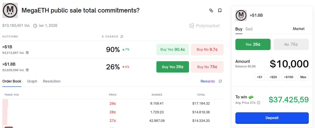Image resolution: width=315 pixels, height=128 pixels.
Task: Click the $17.184.32 total value
Action: pyautogui.click(x=201, y=103)
